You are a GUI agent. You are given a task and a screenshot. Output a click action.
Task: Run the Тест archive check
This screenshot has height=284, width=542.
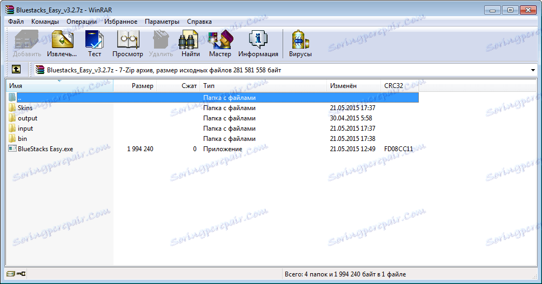[95, 43]
